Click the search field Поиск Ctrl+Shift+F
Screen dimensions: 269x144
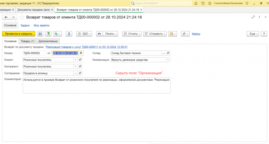coord(161,3)
